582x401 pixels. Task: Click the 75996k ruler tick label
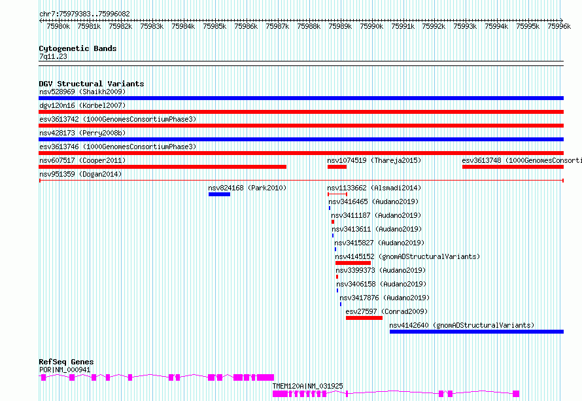pyautogui.click(x=559, y=26)
